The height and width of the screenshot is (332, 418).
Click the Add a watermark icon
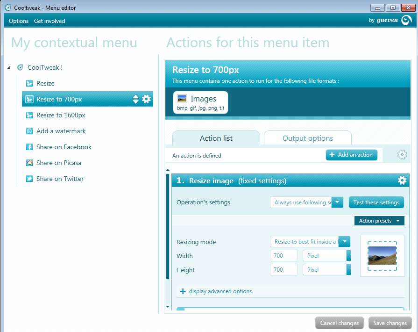(29, 131)
